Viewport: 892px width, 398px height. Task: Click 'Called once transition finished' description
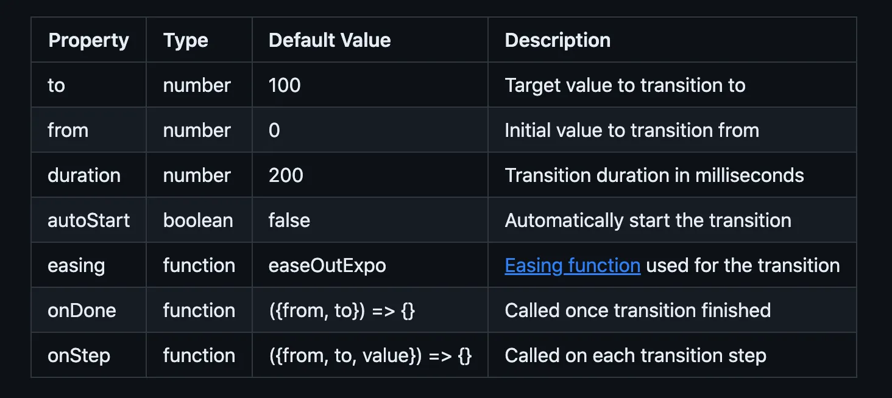click(x=637, y=310)
